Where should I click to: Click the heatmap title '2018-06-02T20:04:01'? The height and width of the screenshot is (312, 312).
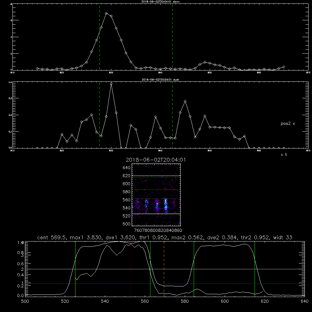tap(156, 160)
